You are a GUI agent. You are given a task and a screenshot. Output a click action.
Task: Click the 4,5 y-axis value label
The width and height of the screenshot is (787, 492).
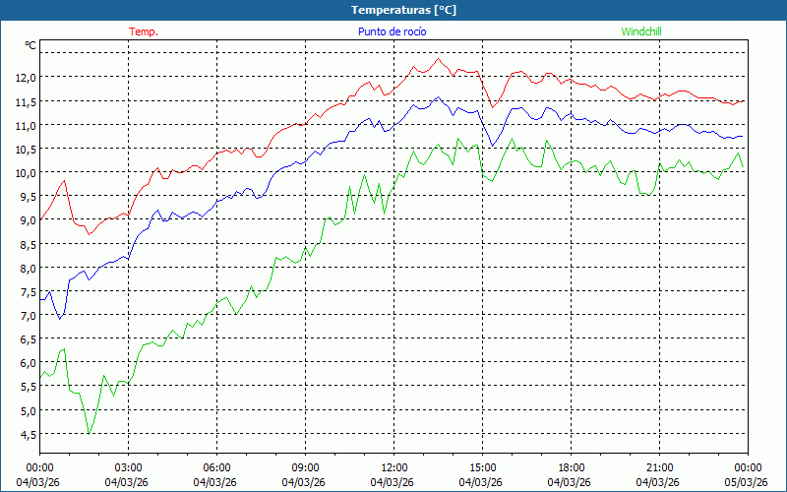tap(26, 435)
